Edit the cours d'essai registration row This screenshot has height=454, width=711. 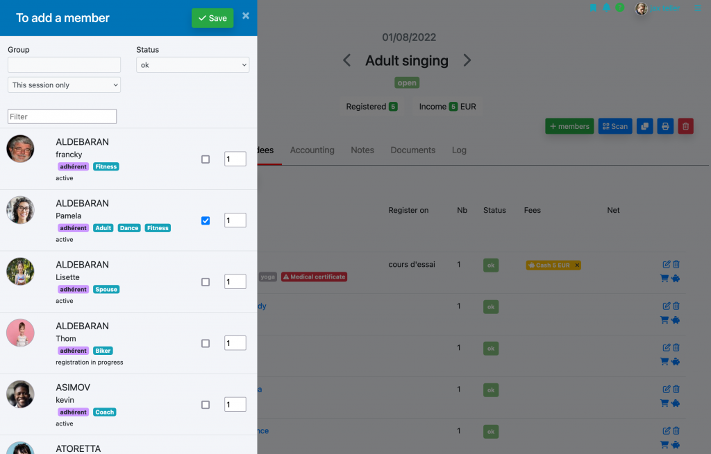667,264
